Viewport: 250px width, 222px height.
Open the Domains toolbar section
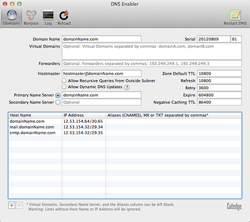[12, 17]
